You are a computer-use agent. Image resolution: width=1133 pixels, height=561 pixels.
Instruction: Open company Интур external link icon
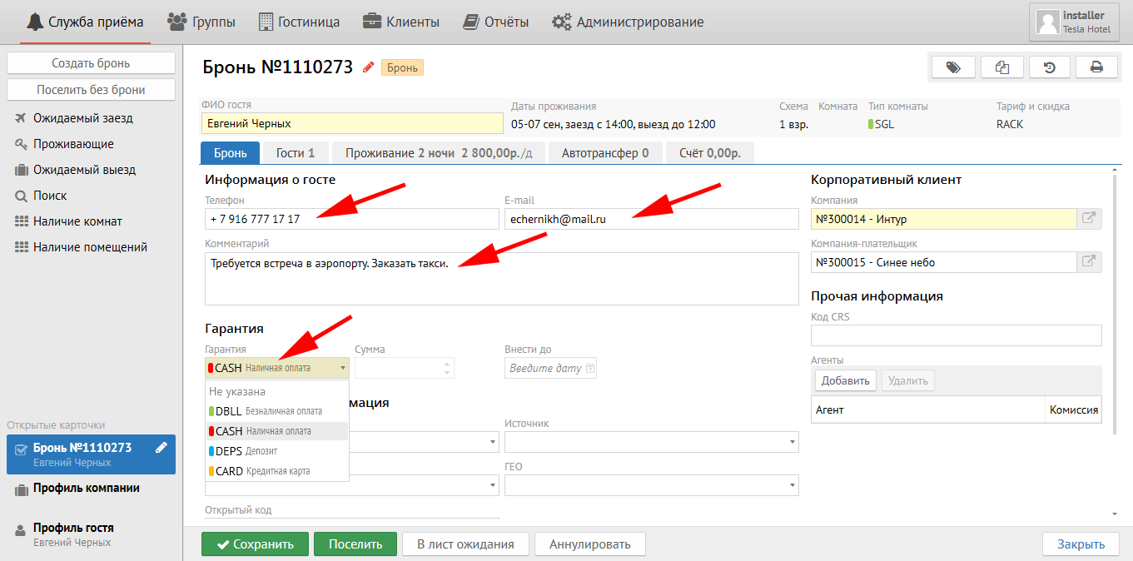(x=1088, y=219)
